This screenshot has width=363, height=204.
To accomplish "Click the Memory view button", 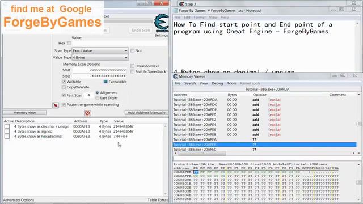I will (x=24, y=113).
